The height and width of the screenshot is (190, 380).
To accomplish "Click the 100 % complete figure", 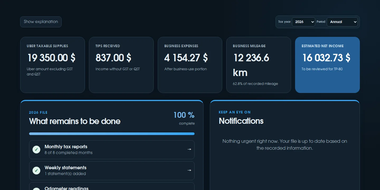I will (x=184, y=115).
